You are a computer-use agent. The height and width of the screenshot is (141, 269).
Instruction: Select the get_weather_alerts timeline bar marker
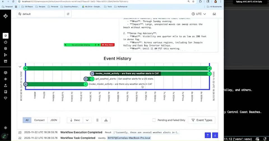89,79
